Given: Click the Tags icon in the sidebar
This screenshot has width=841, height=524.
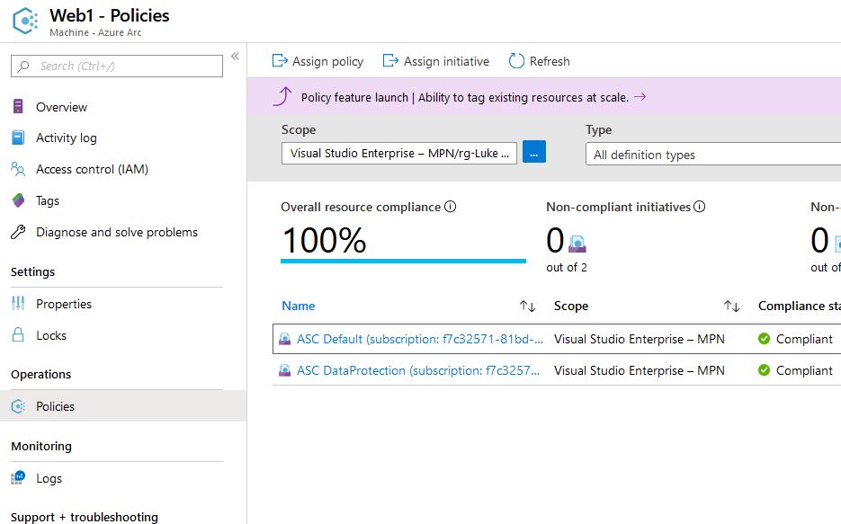Looking at the screenshot, I should [18, 200].
